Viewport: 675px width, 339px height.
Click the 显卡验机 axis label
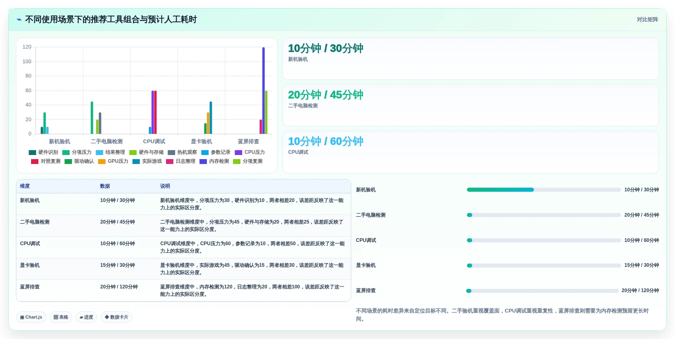click(x=202, y=142)
